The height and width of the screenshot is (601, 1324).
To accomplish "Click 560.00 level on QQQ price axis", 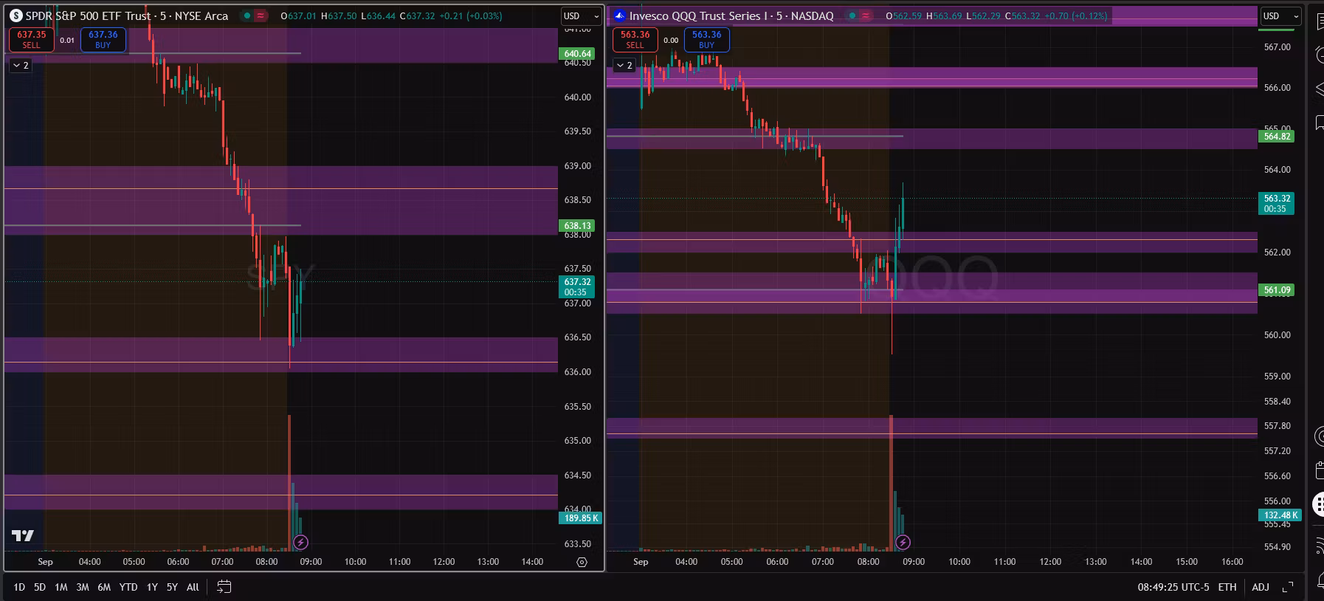I will coord(1277,335).
